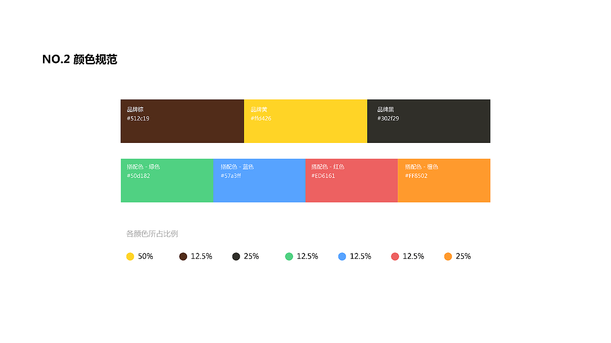Click the brown dot in the proportion legend

183,256
